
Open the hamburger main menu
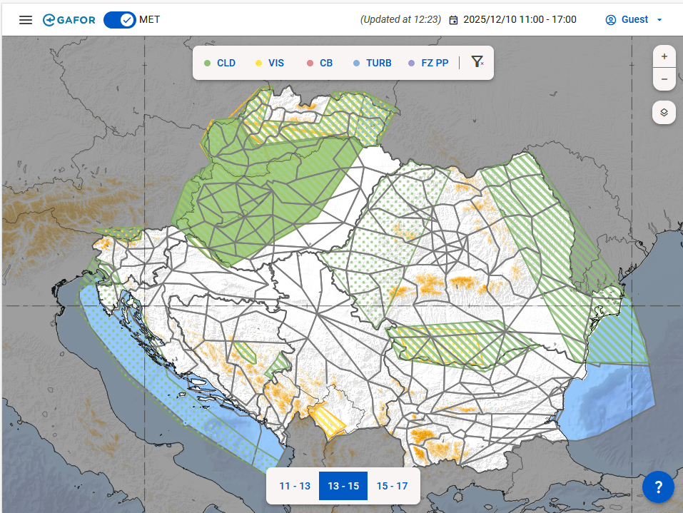[x=26, y=20]
